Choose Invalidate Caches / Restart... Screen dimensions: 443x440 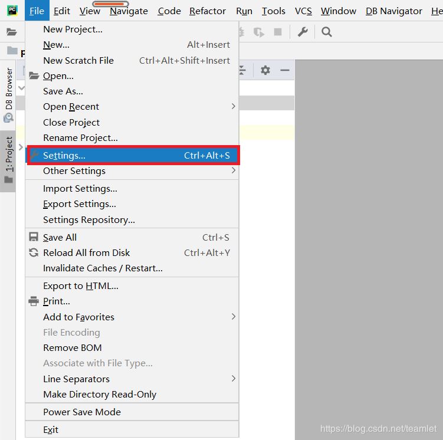pyautogui.click(x=132, y=268)
